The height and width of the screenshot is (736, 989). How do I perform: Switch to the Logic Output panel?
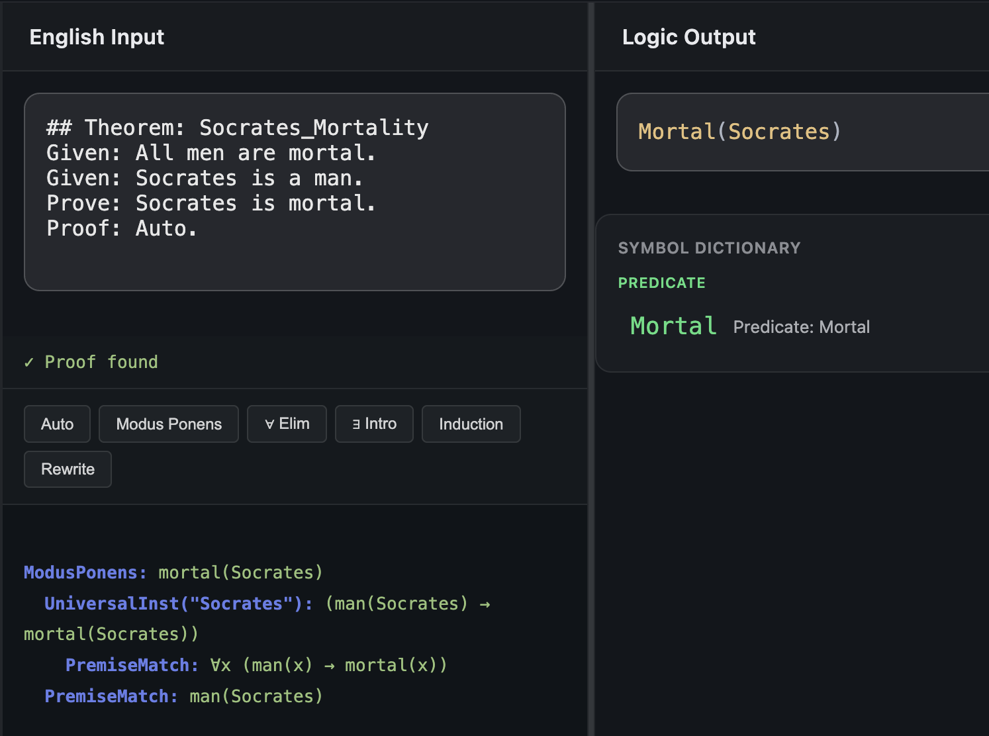point(688,37)
